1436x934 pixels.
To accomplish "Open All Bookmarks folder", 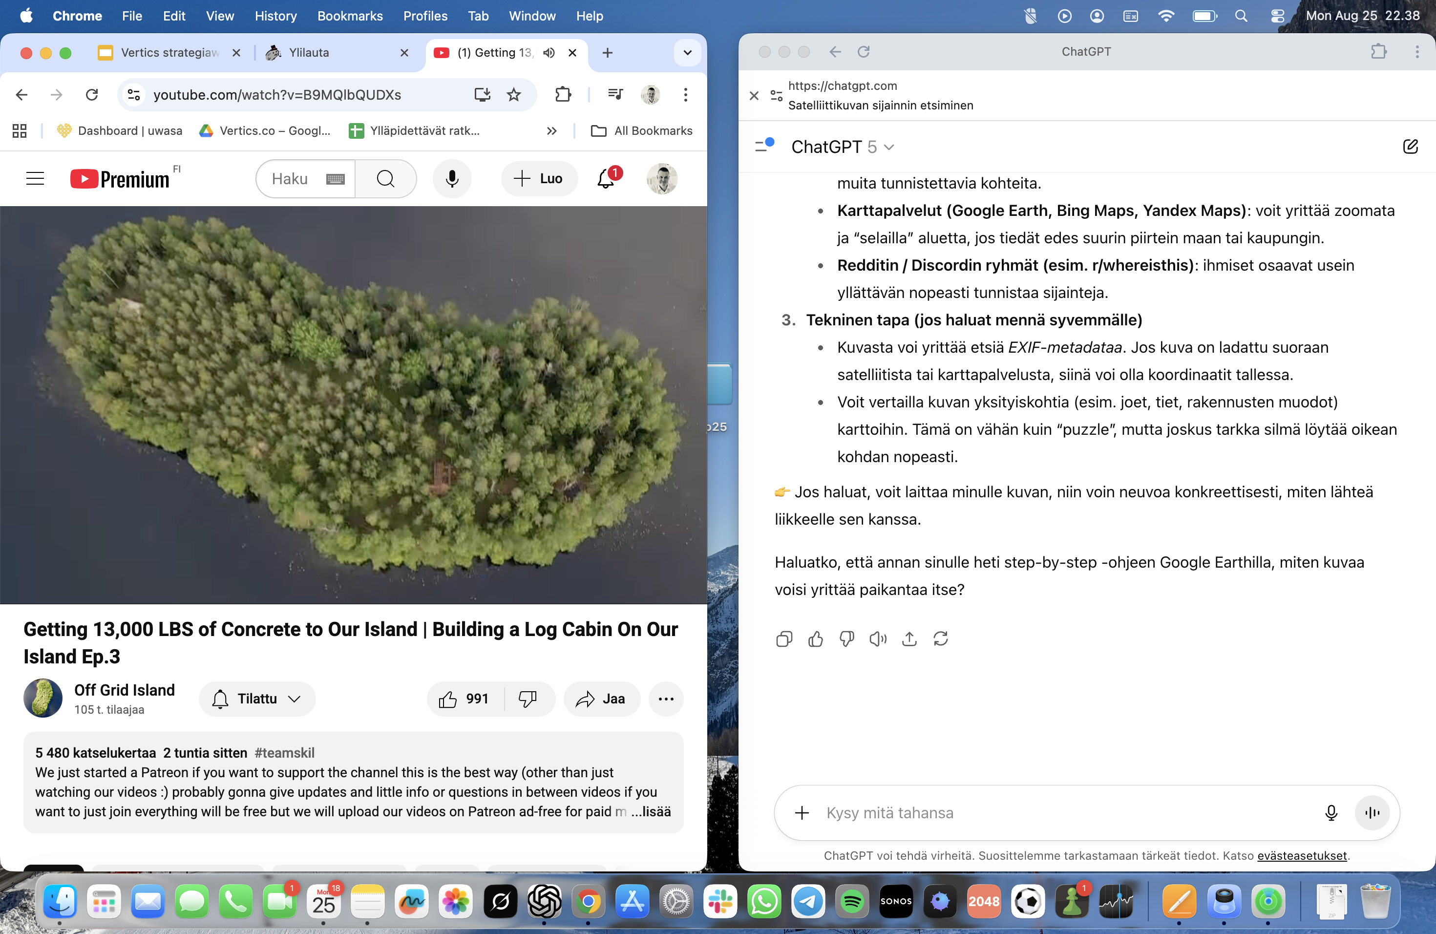I will click(x=641, y=131).
